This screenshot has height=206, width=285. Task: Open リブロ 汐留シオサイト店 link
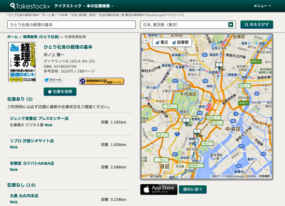point(32,141)
